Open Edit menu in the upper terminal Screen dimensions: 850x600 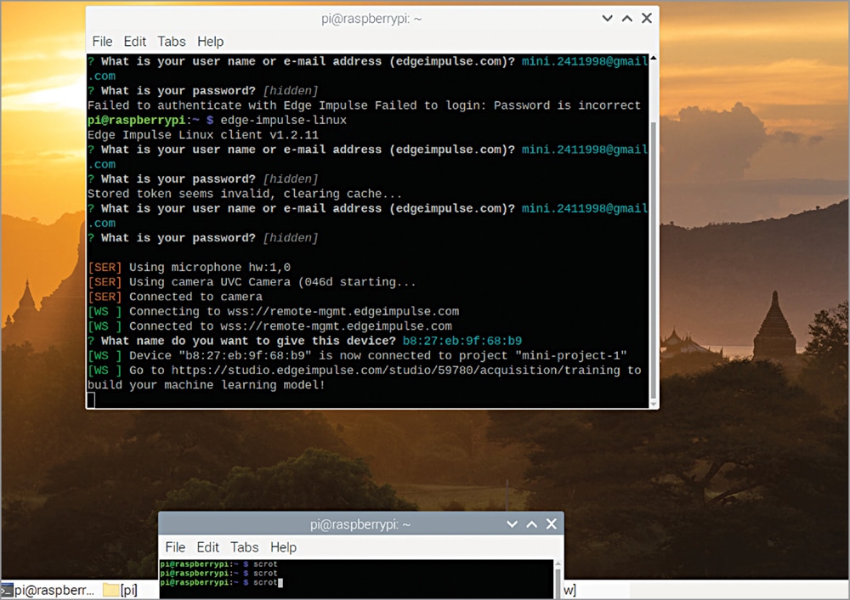pyautogui.click(x=134, y=42)
